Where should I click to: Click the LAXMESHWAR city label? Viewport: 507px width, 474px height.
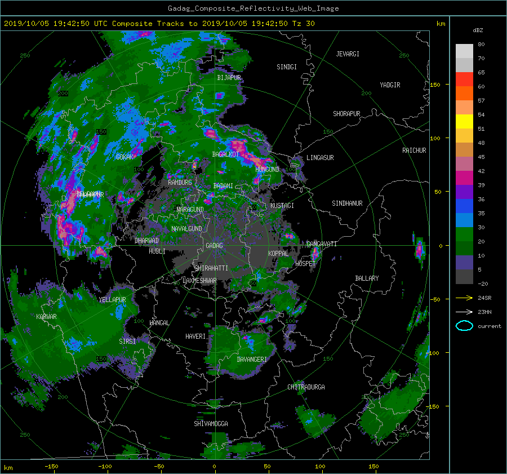coord(199,281)
